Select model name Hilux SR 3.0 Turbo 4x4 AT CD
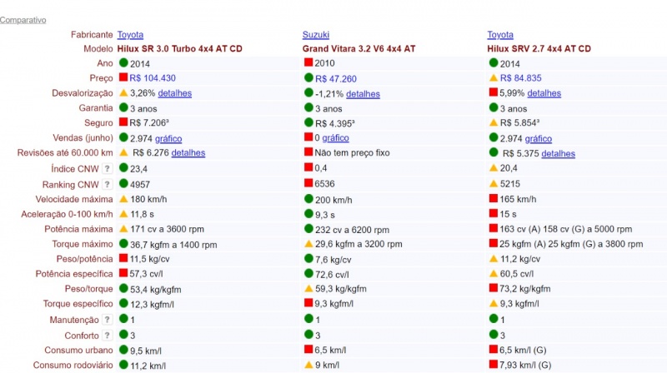667x373 pixels. click(180, 48)
